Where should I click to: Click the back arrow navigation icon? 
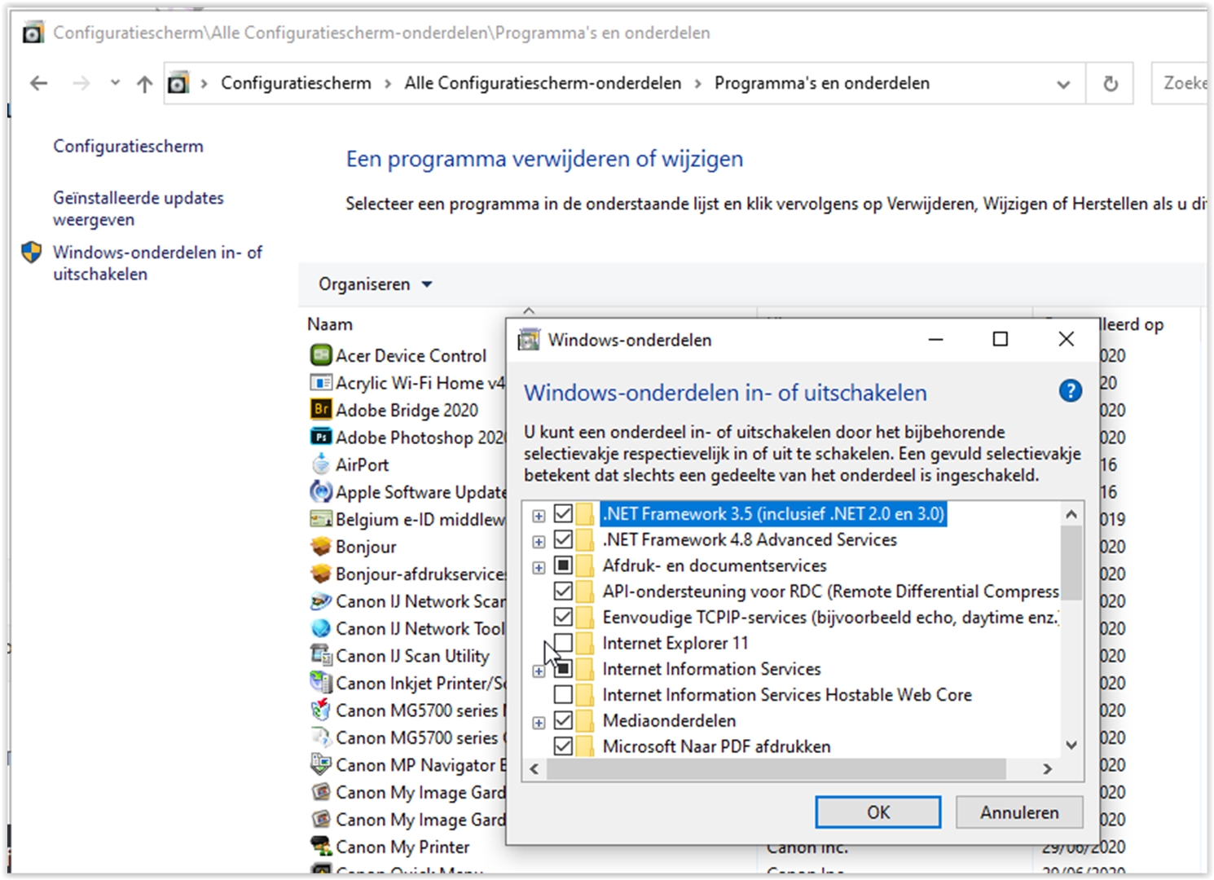(x=38, y=84)
